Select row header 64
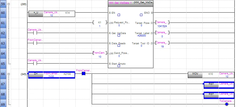This screenshot has width=236, height=107. (3, 54)
